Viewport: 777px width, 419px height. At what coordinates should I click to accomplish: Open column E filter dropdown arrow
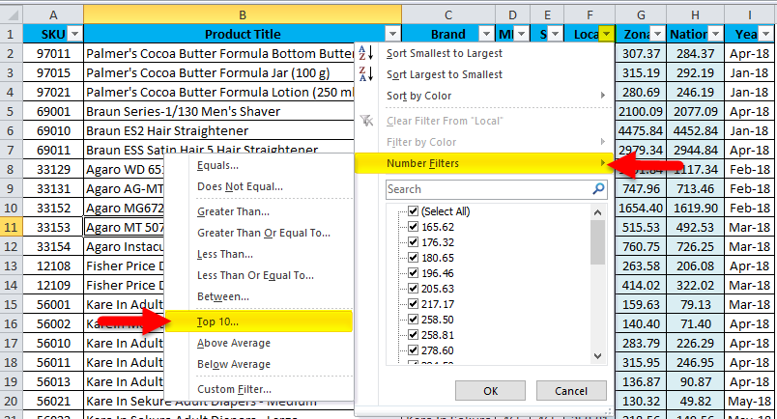pyautogui.click(x=555, y=34)
